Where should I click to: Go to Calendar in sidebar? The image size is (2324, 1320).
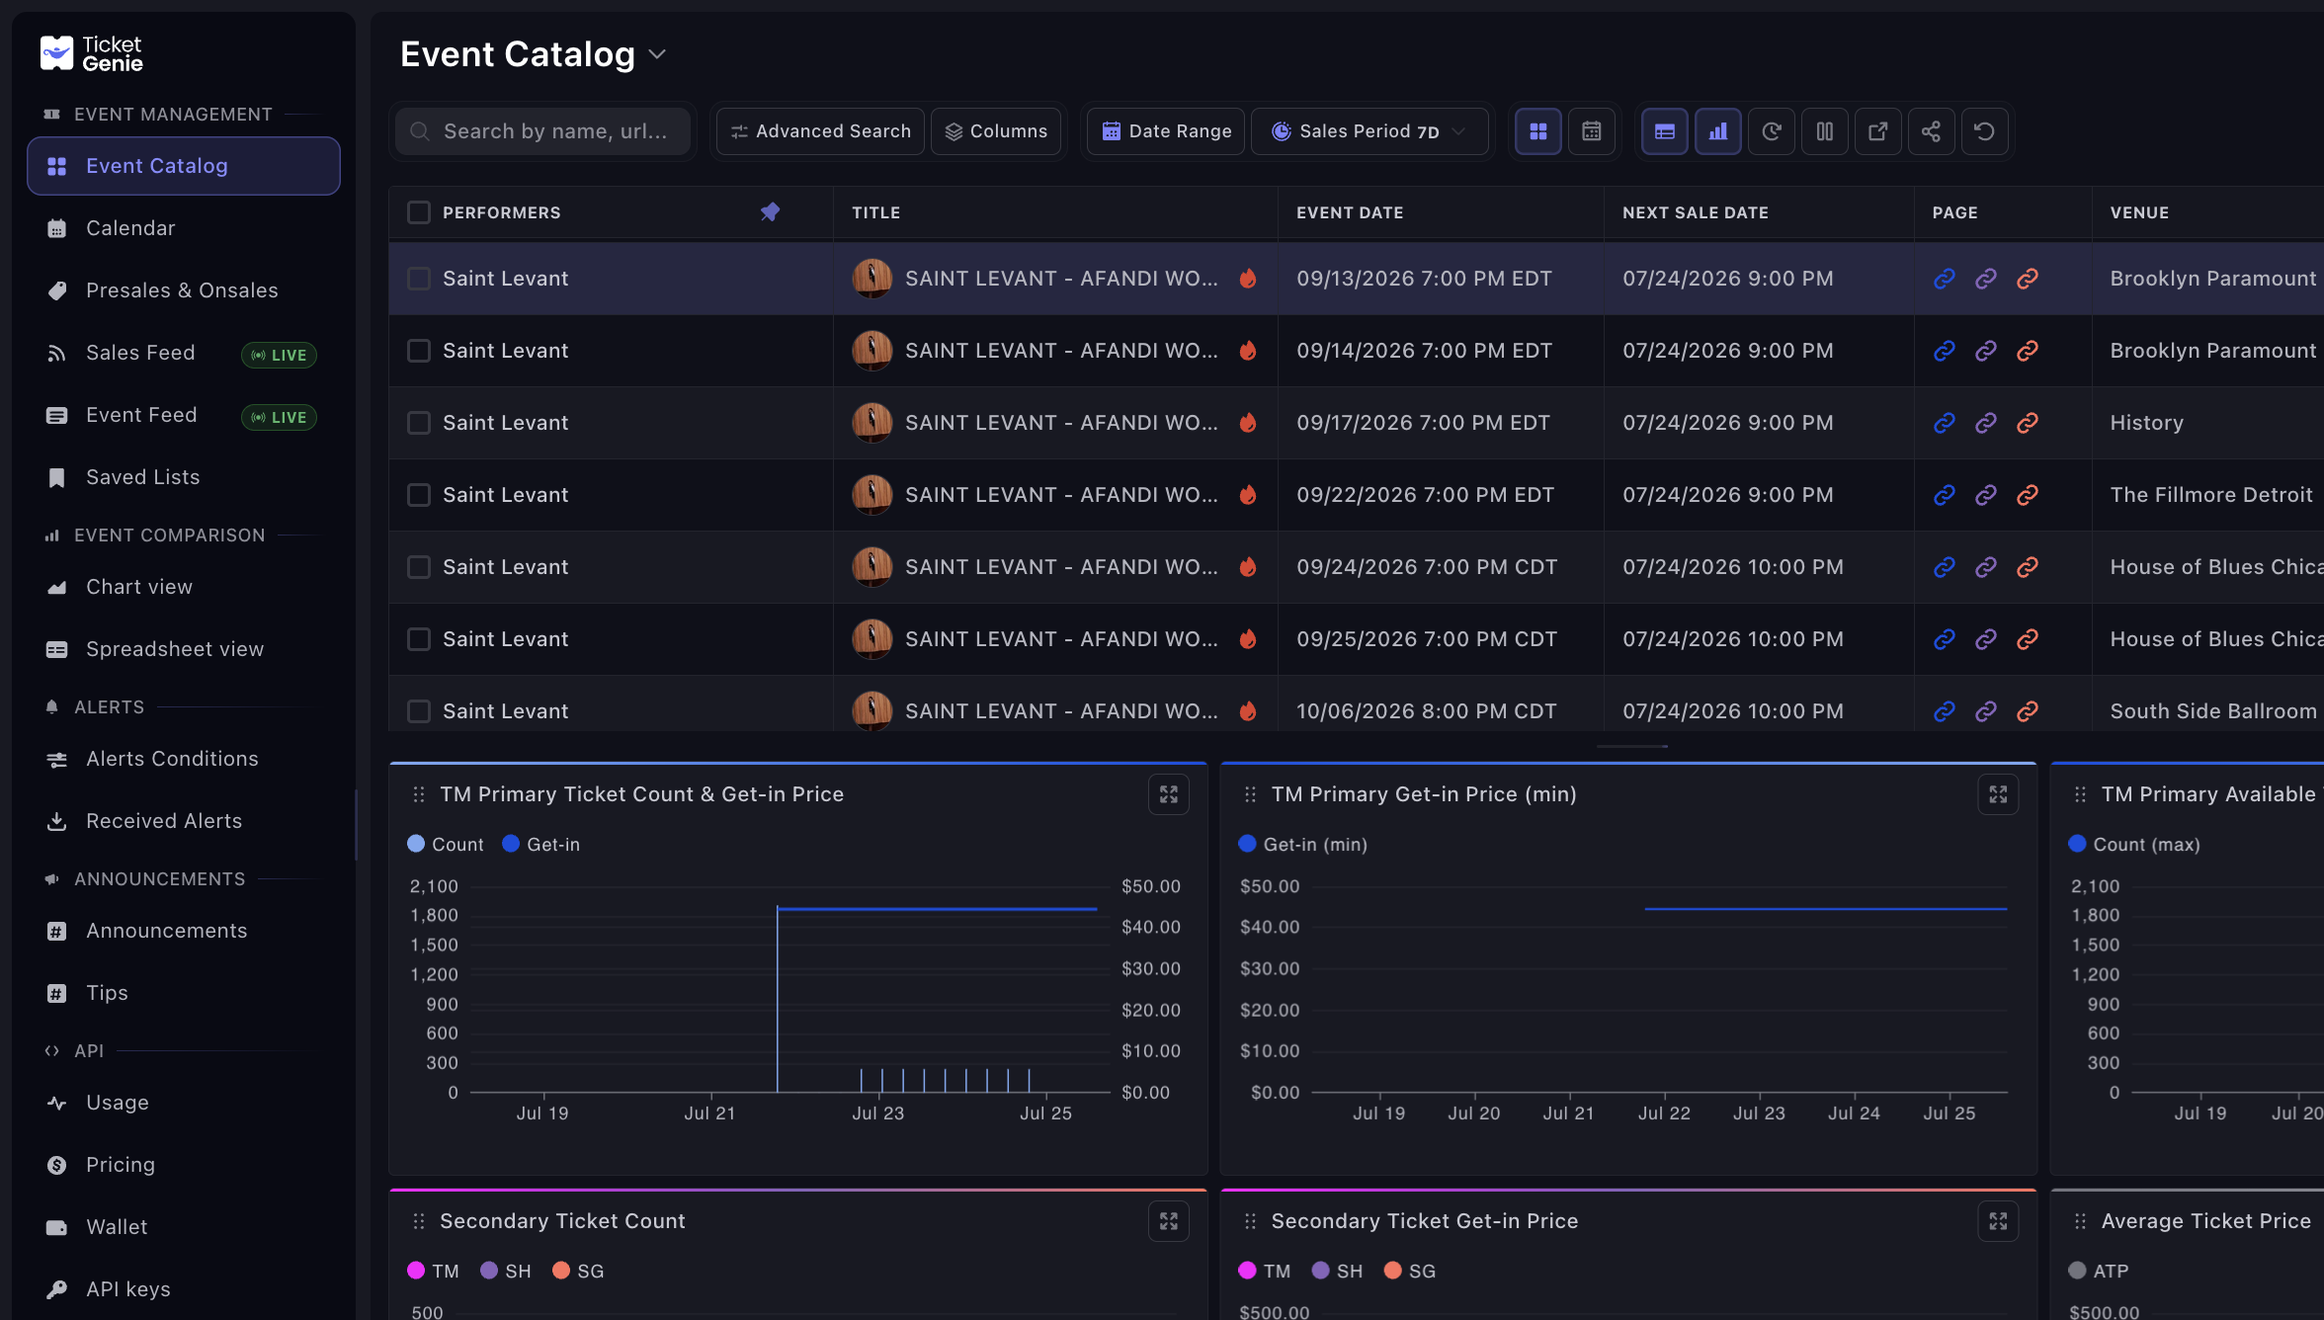coord(184,228)
